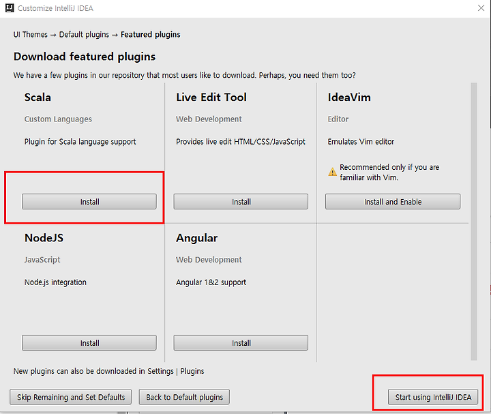
Task: Click Skip Remaining and Set Defaults
Action: click(71, 397)
